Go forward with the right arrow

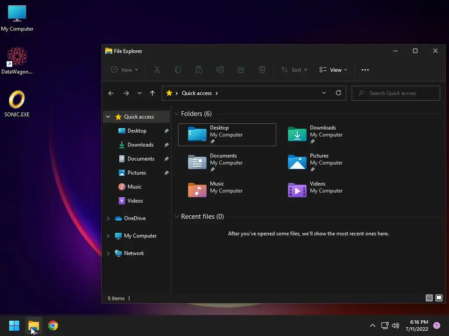[x=126, y=93]
